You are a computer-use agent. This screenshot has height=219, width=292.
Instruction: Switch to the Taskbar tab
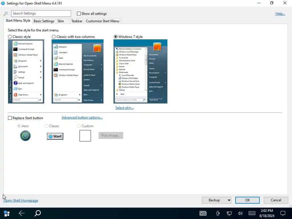coord(77,21)
